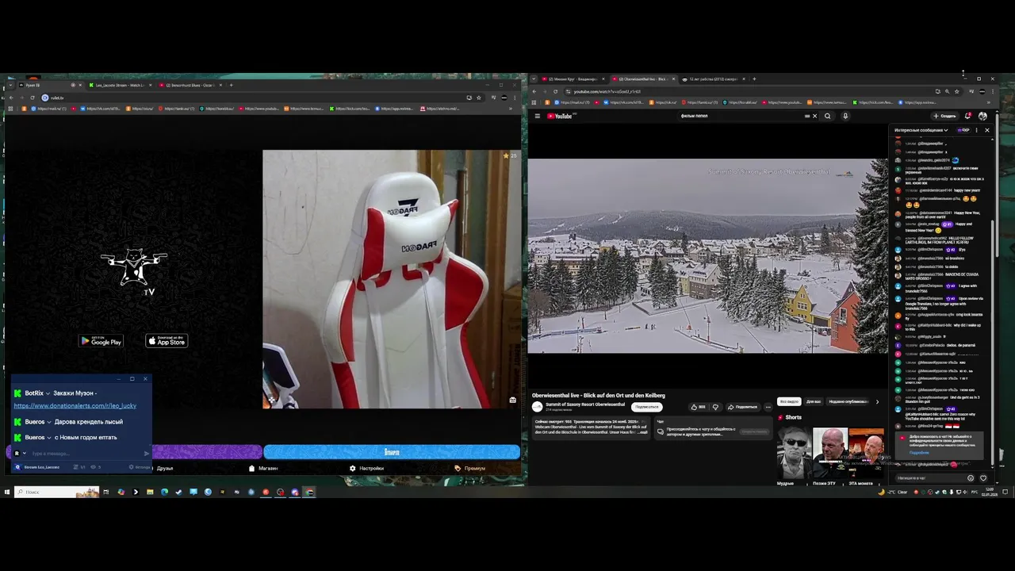The height and width of the screenshot is (571, 1015).
Task: Click the YouTube logo
Action: click(x=561, y=116)
